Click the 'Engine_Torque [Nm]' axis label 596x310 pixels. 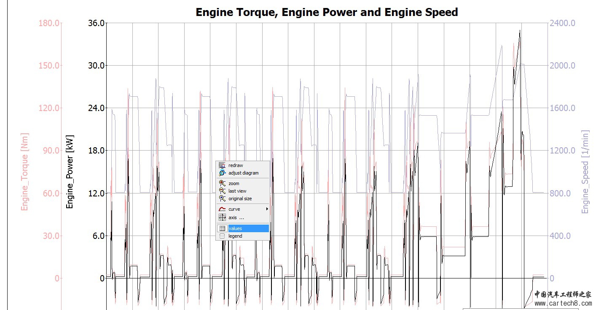25,172
